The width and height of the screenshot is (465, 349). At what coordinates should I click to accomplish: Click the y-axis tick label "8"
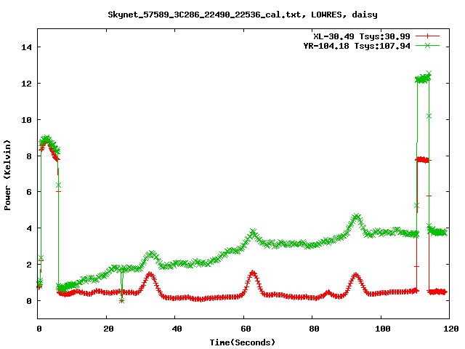pyautogui.click(x=29, y=156)
